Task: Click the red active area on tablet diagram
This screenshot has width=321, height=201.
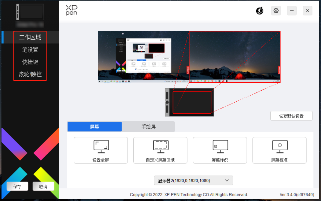Action: [x=192, y=102]
